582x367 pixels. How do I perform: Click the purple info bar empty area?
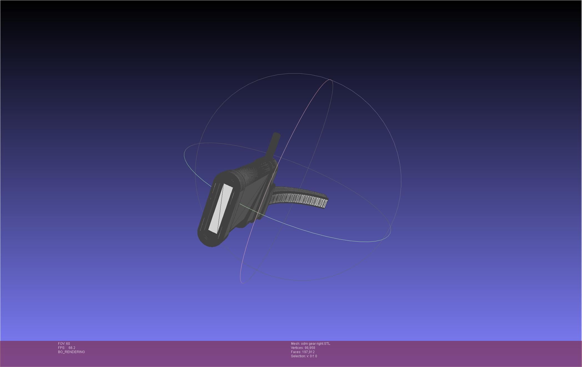(444, 353)
